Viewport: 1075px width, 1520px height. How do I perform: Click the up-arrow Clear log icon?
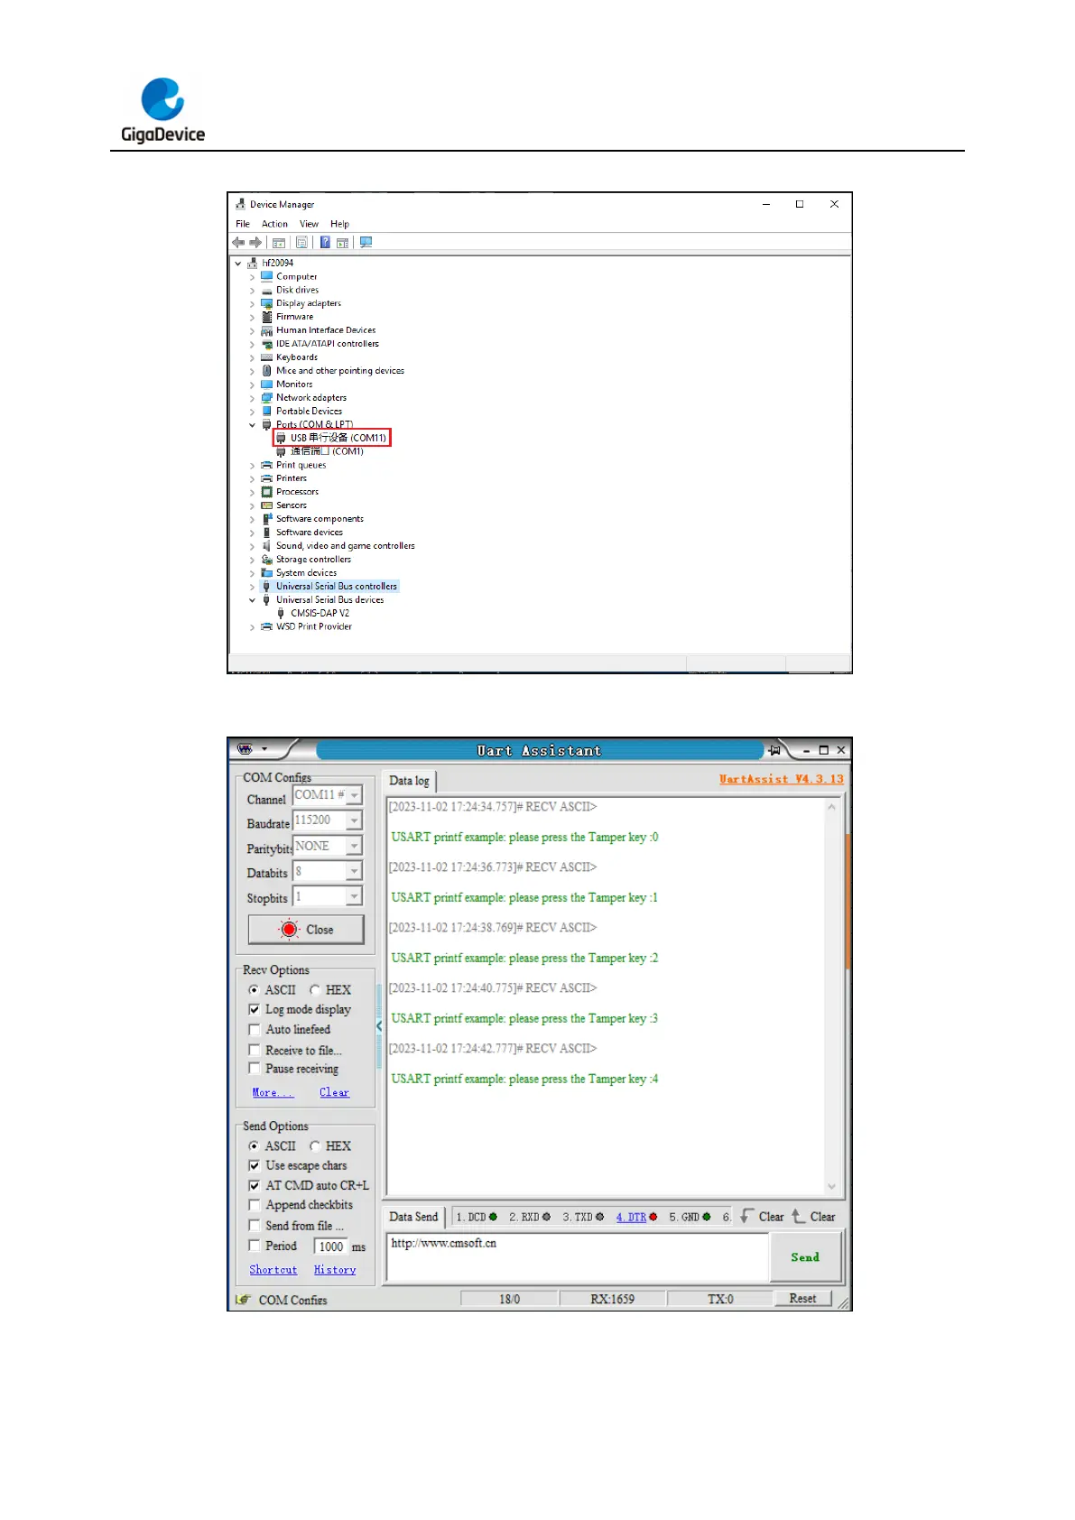[798, 1216]
